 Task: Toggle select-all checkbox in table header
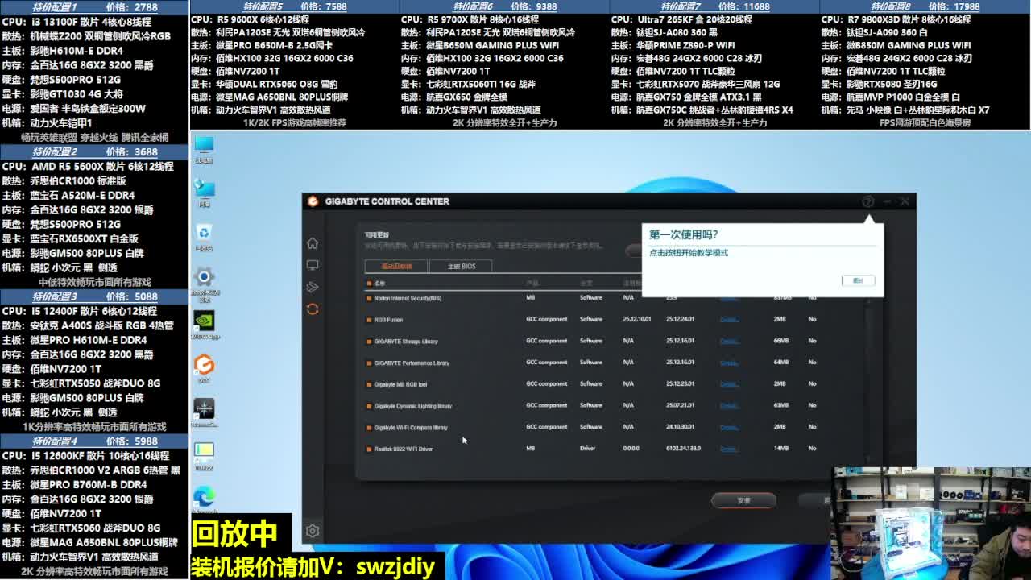[369, 284]
